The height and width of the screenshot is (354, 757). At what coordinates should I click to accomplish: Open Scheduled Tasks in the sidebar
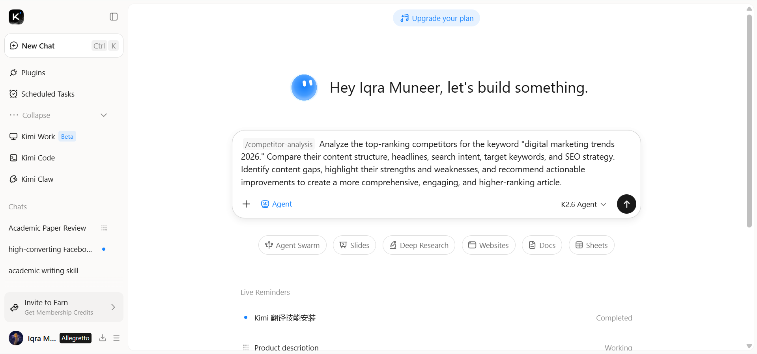(x=42, y=94)
